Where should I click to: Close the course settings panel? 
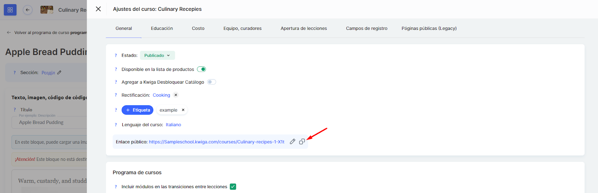pos(98,9)
